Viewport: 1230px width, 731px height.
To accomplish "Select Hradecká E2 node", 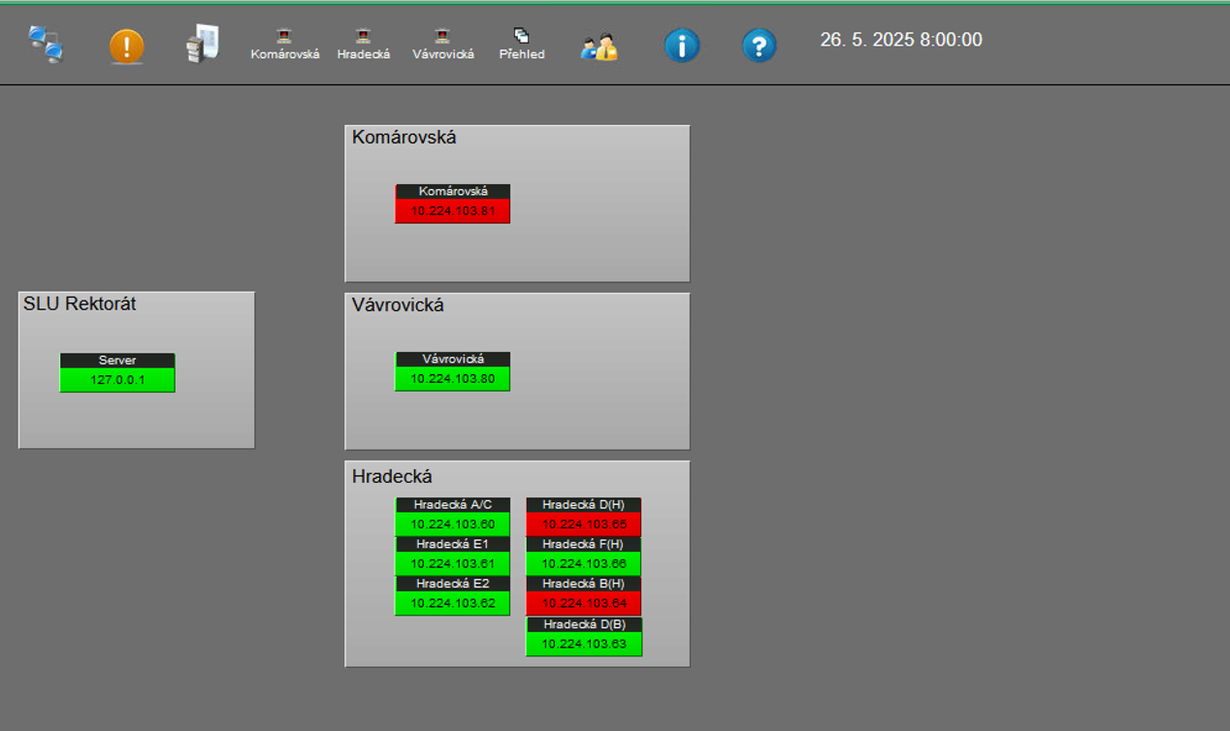I will [452, 595].
